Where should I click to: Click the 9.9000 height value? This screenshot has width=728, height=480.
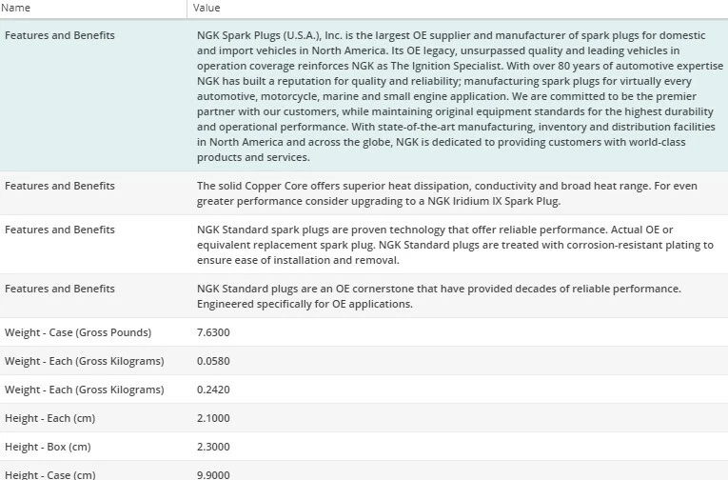point(213,474)
